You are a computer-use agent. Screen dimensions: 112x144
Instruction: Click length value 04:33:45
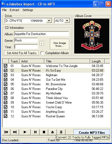click(97, 66)
